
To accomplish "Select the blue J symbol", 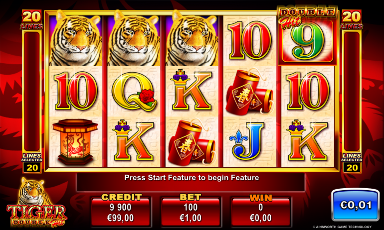I will point(247,141).
